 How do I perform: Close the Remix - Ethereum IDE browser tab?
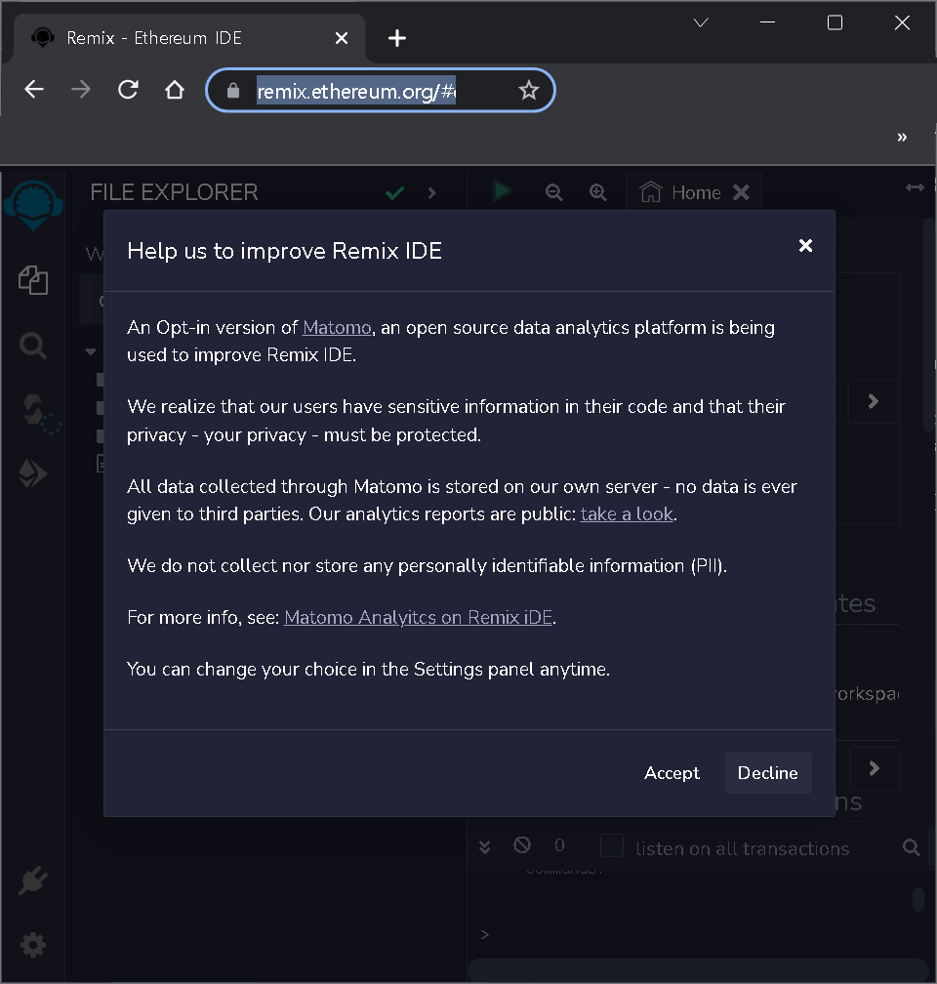pos(342,38)
